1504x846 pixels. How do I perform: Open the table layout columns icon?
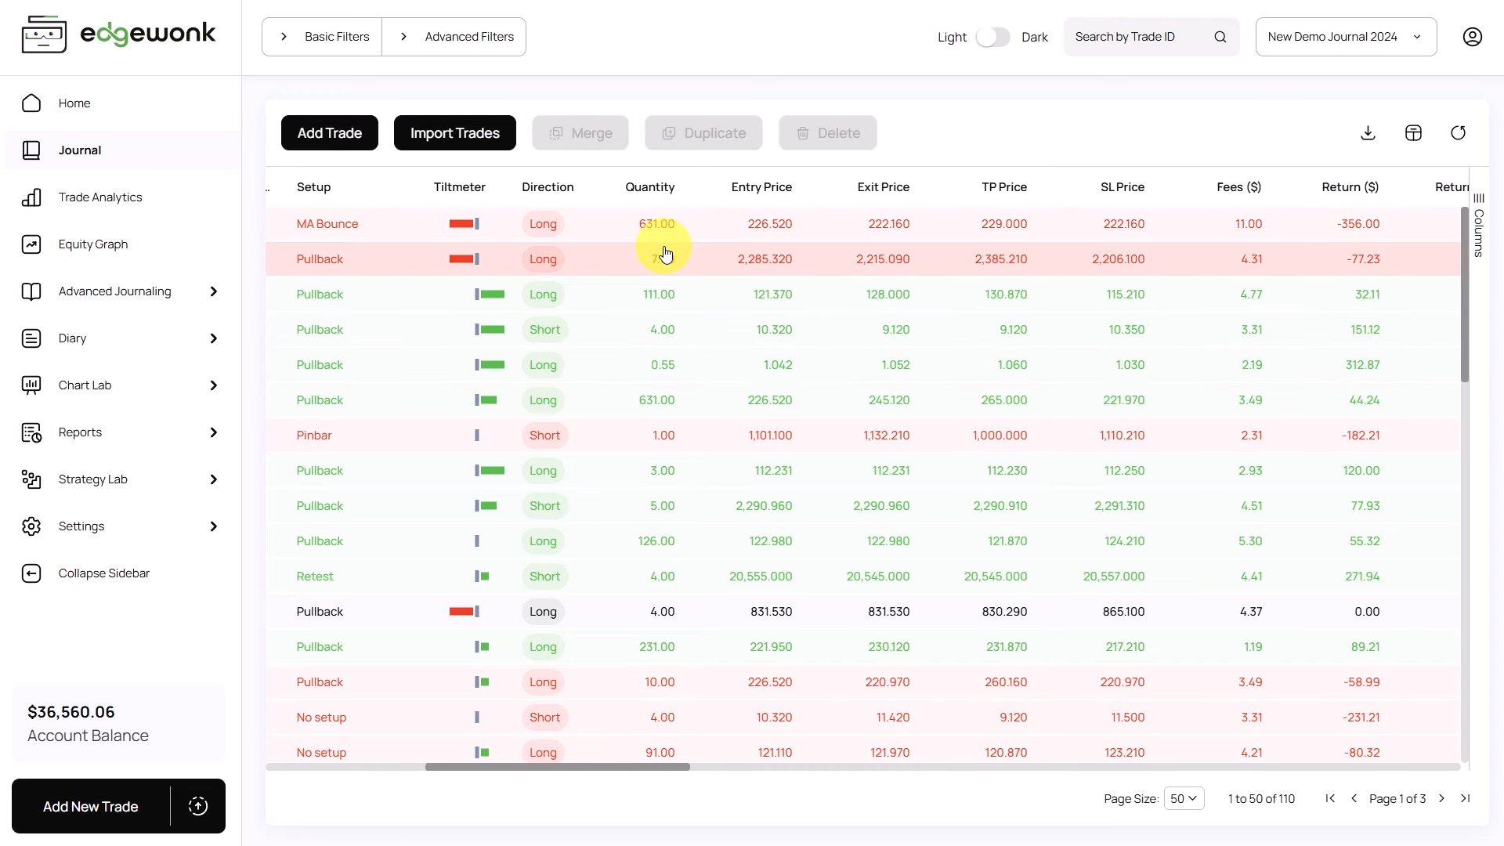tap(1413, 133)
